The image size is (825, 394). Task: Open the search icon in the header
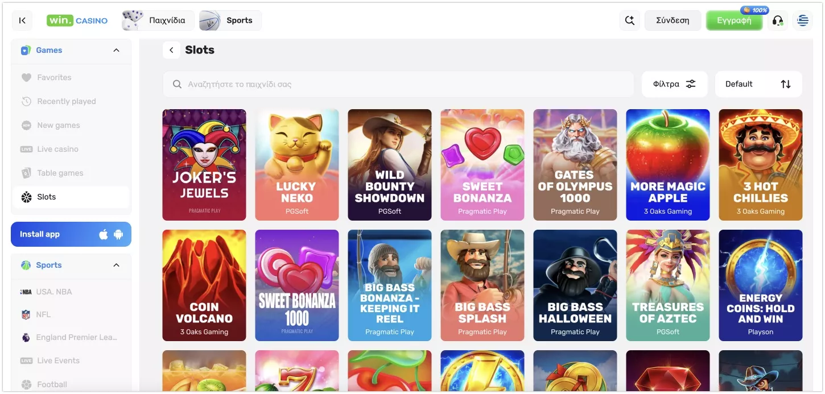[x=630, y=20]
